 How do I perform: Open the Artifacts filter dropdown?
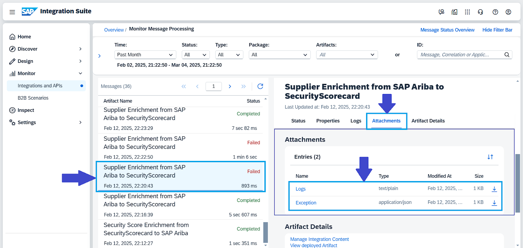coord(347,55)
